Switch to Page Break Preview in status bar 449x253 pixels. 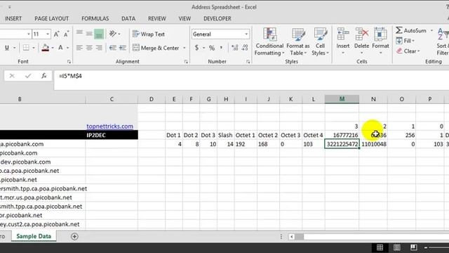tap(414, 247)
